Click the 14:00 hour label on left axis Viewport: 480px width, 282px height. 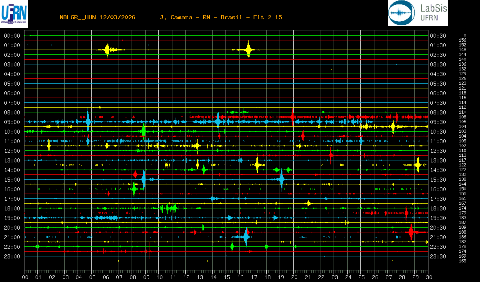point(12,170)
